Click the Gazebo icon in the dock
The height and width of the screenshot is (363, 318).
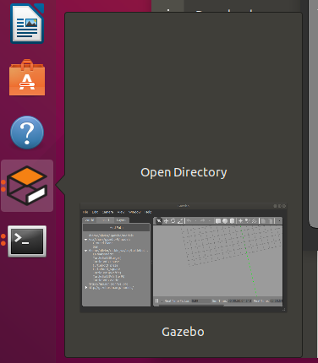pyautogui.click(x=27, y=186)
